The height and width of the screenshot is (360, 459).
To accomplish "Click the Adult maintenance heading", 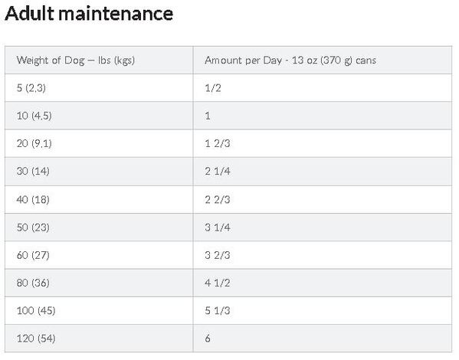I will (x=89, y=14).
